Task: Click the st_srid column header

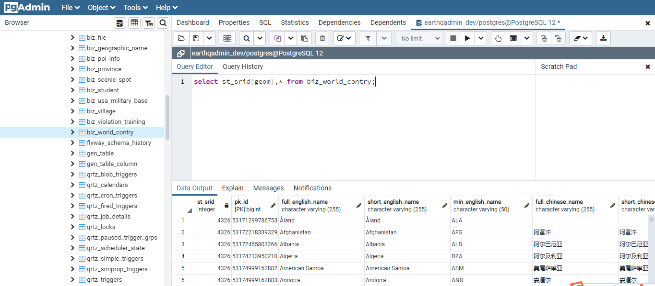Action: [x=213, y=206]
